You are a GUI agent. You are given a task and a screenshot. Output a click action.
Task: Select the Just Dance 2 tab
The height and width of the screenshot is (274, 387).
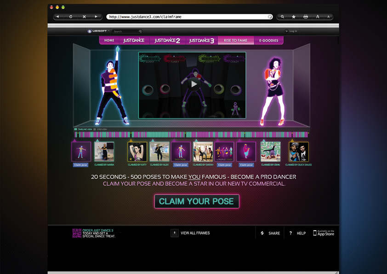tap(167, 41)
